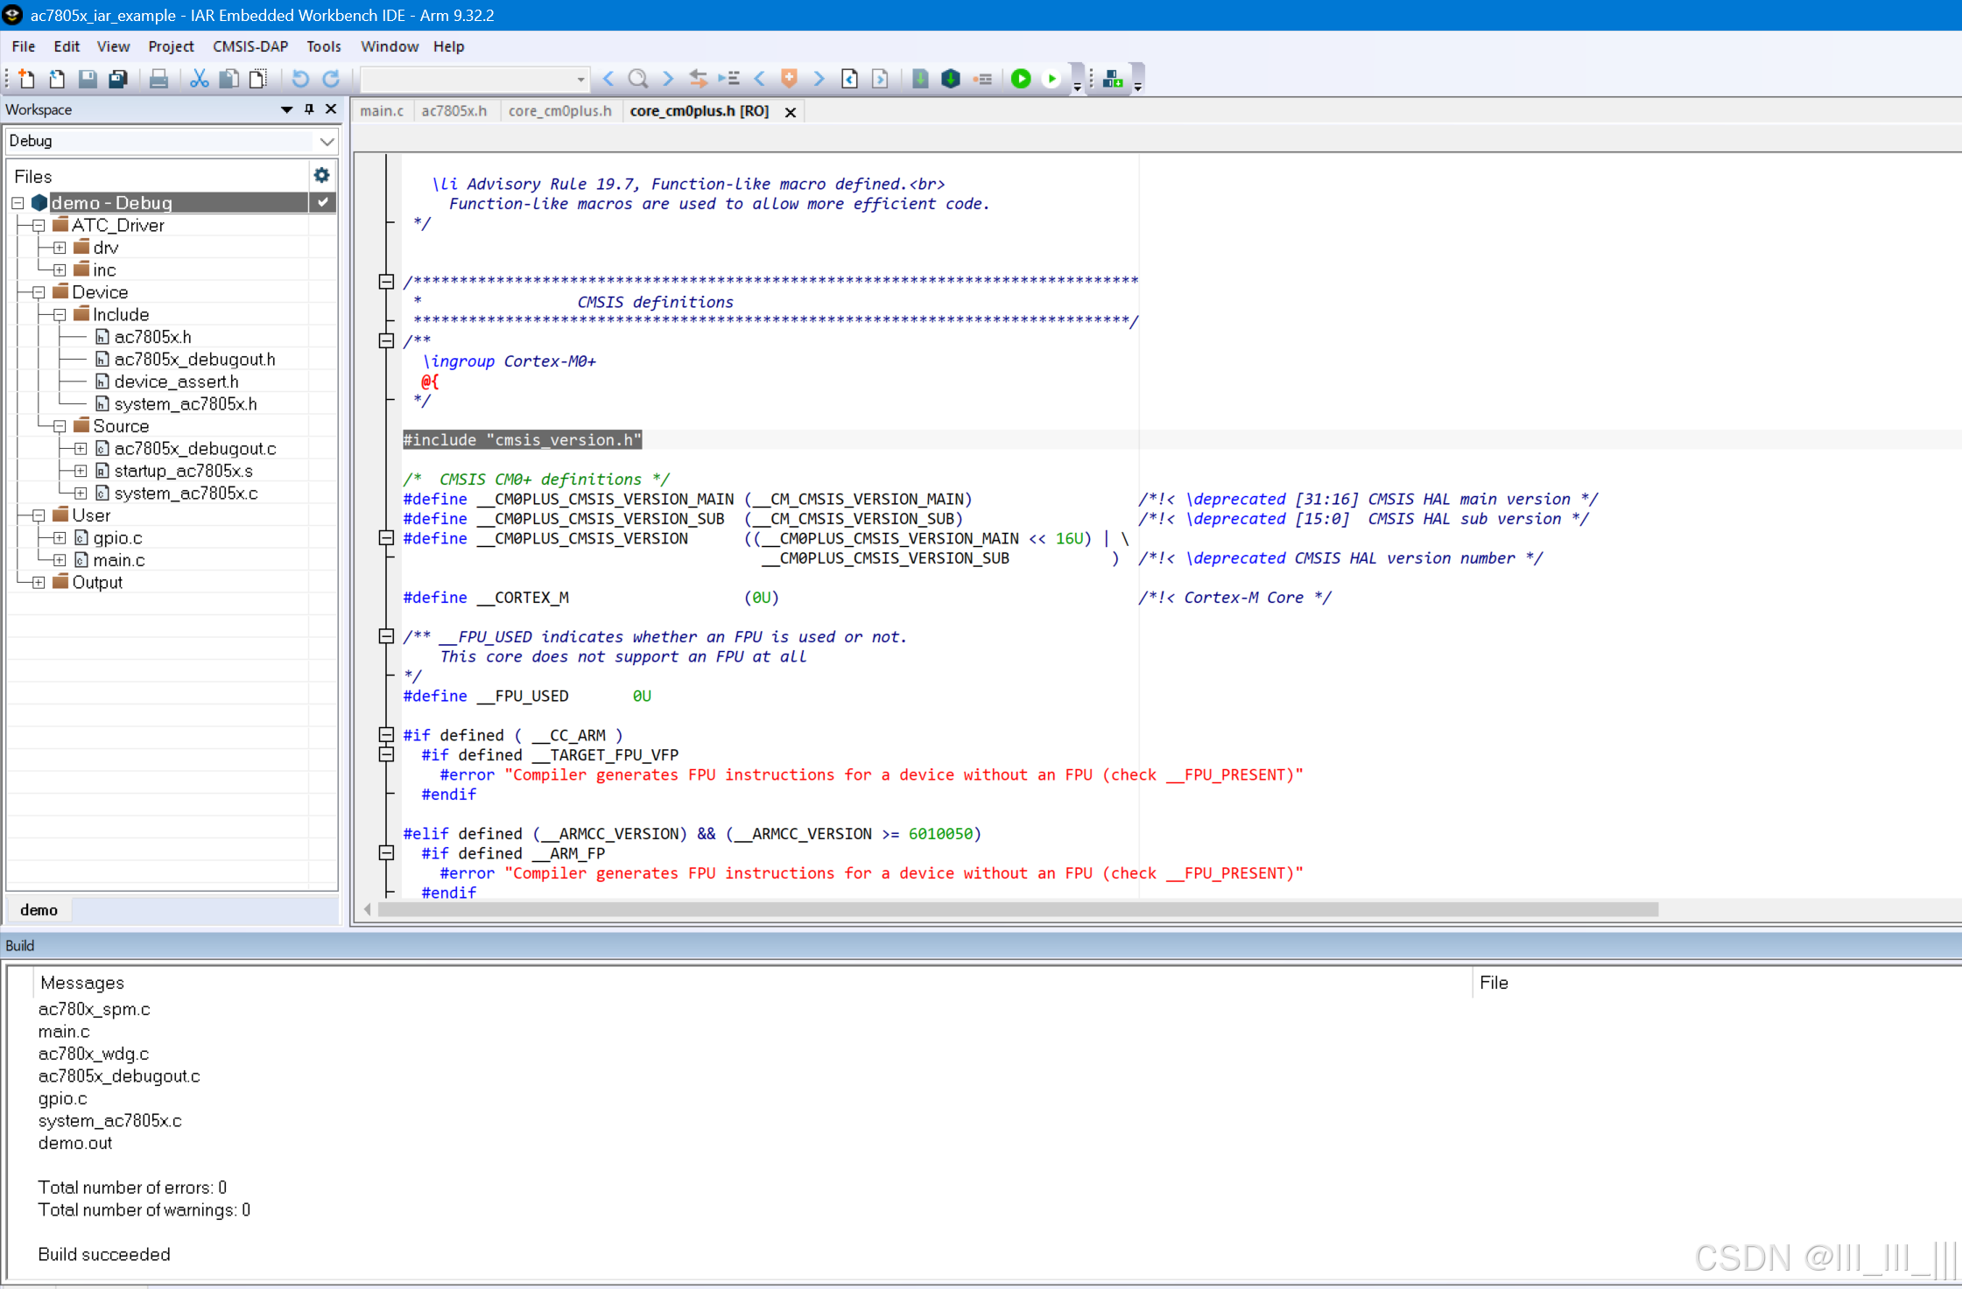Toggle the code folding marker beside #if defined __CC_ARM
The height and width of the screenshot is (1289, 1962).
tap(387, 735)
